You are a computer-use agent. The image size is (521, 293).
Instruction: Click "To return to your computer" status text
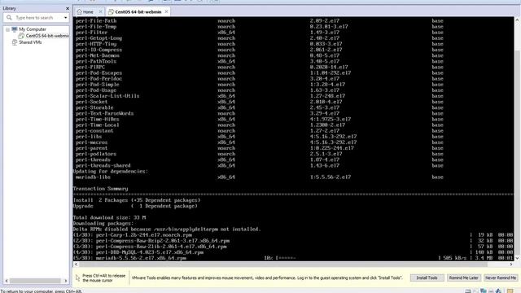42,291
